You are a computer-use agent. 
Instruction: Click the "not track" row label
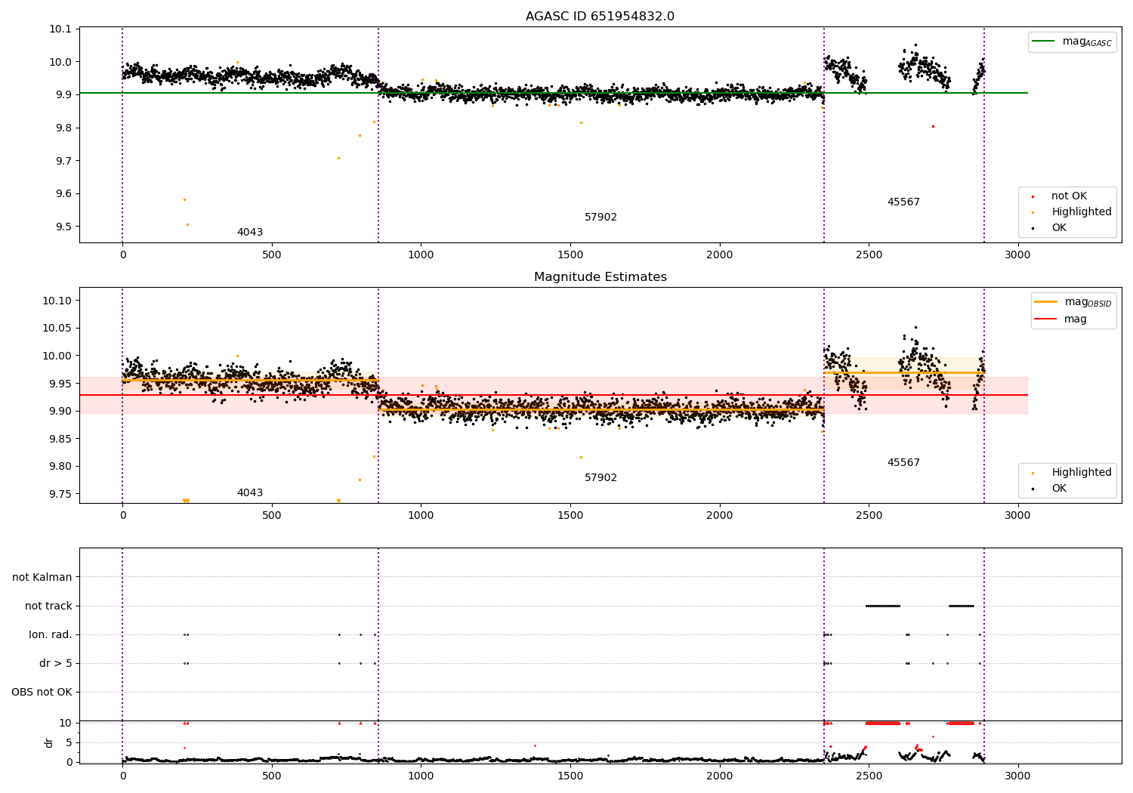tap(48, 606)
